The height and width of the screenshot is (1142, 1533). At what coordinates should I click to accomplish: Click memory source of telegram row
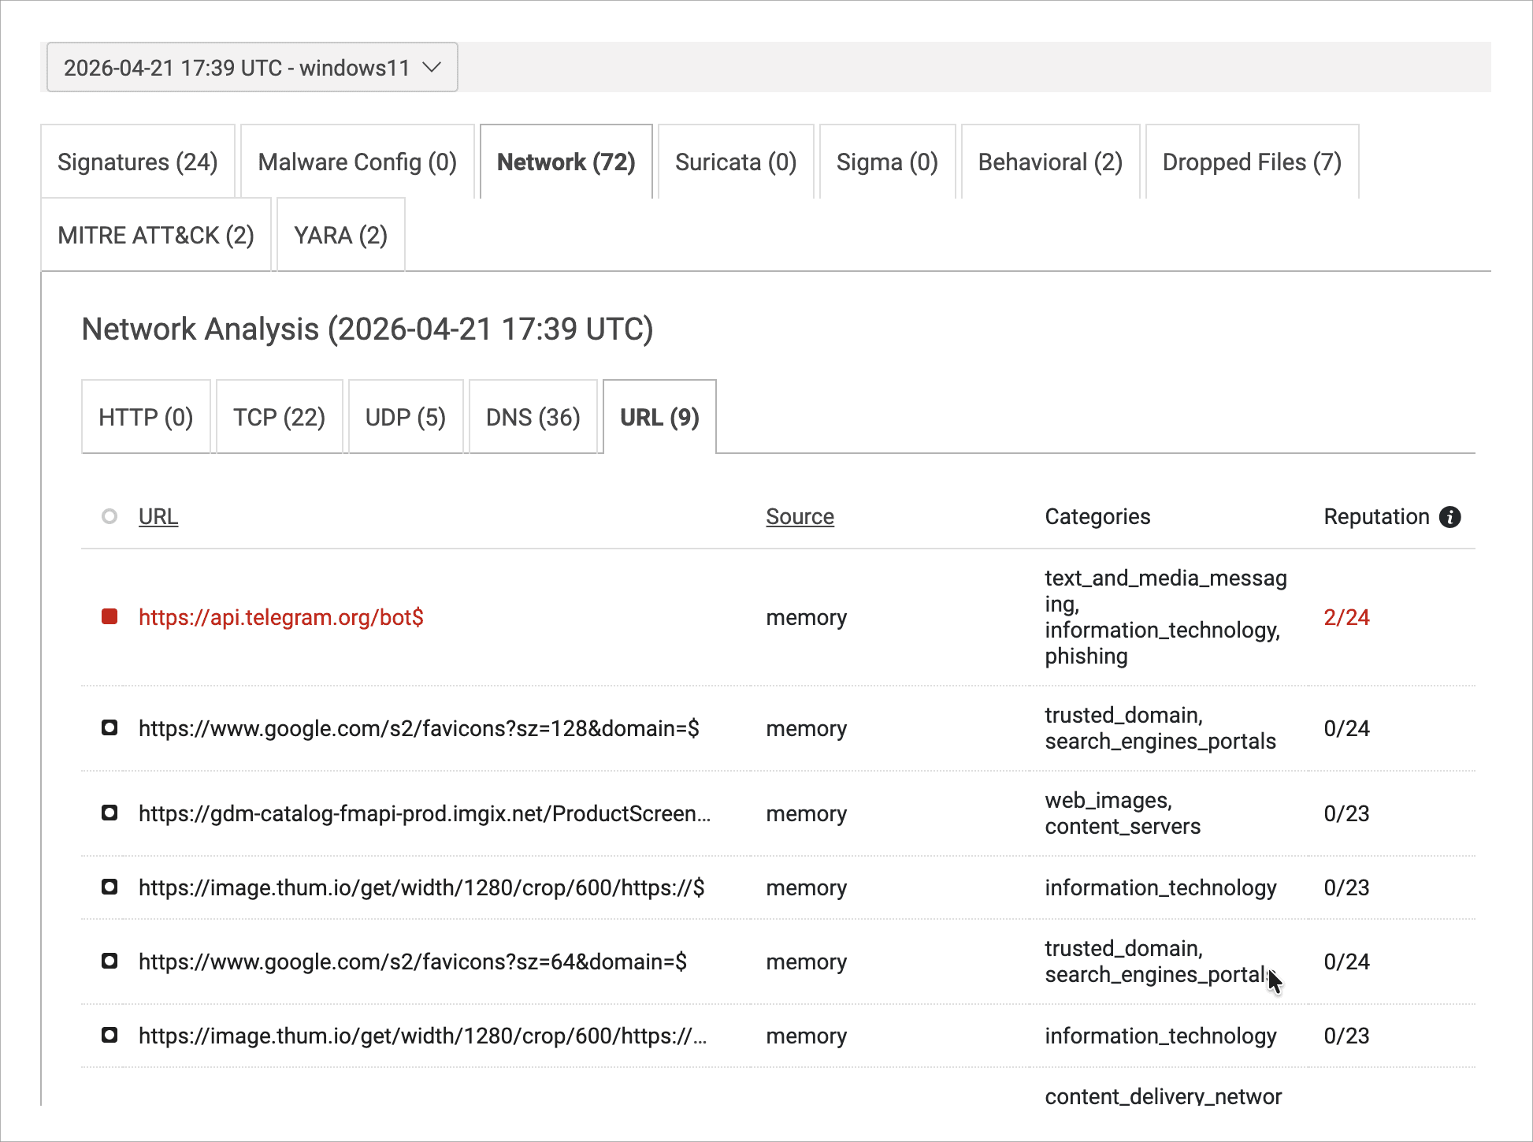[806, 617]
